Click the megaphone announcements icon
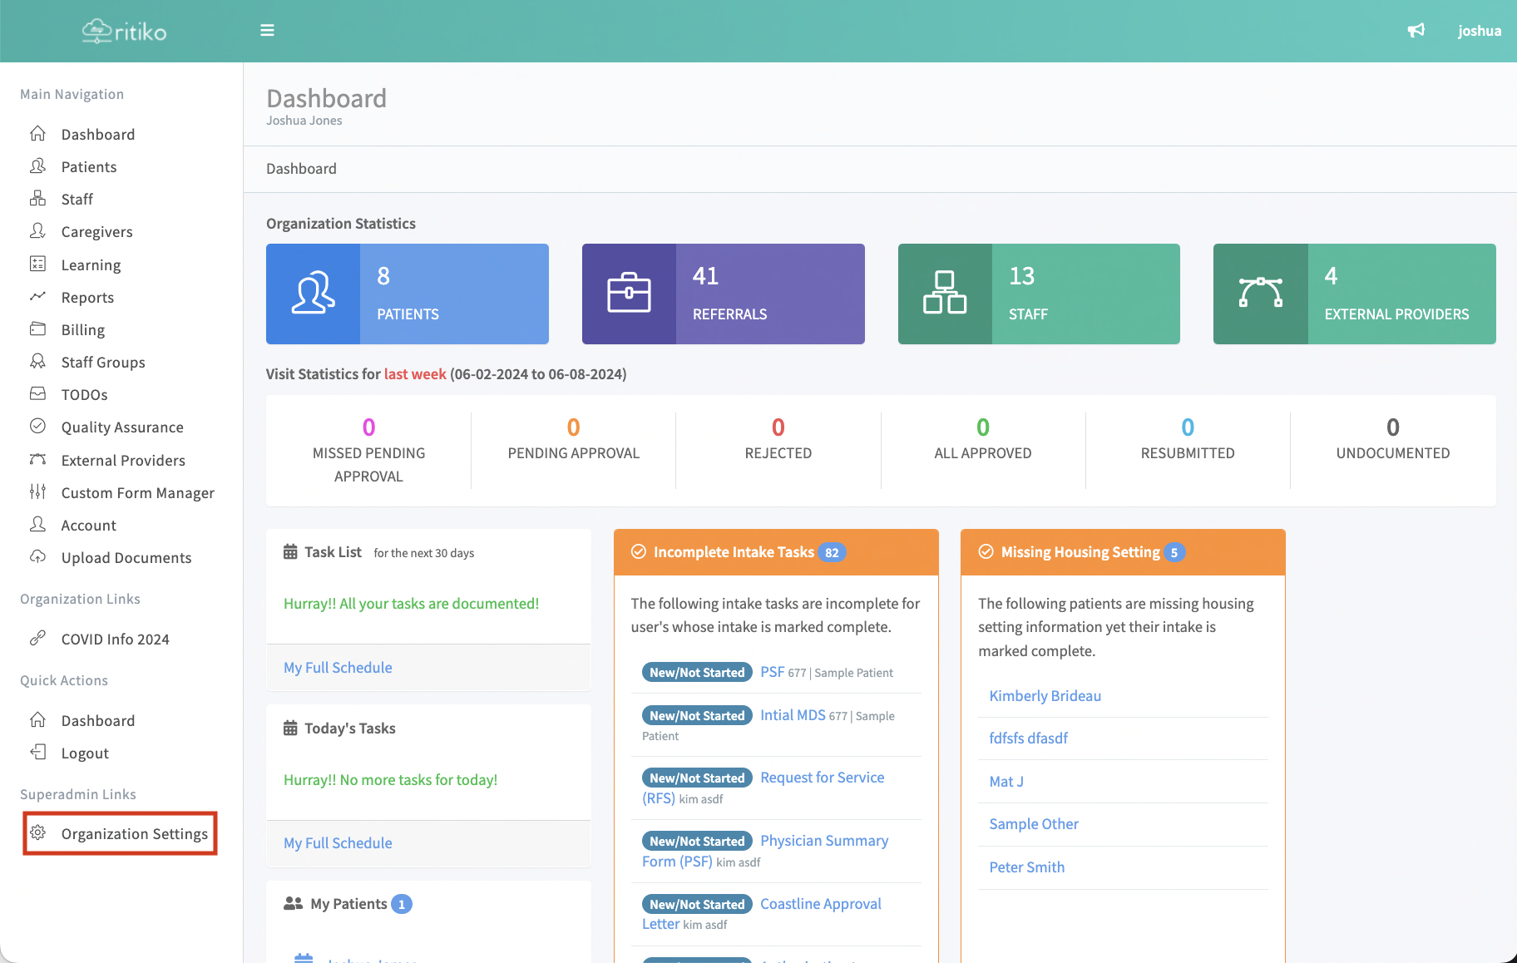1517x963 pixels. click(1416, 31)
